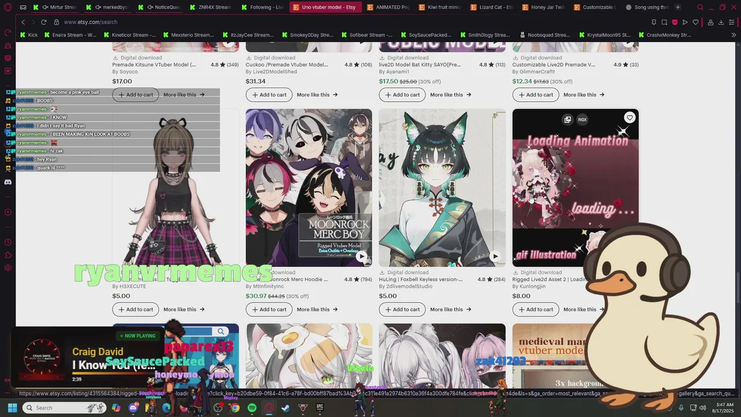This screenshot has height=417, width=741.
Task: Open the tab search magnifier in title bar
Action: (x=700, y=8)
